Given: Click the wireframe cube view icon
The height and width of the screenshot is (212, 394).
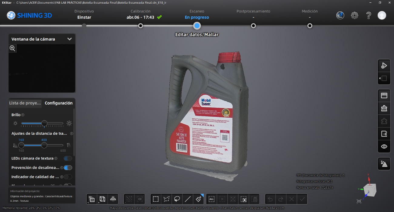Looking at the screenshot, I should point(102,199).
